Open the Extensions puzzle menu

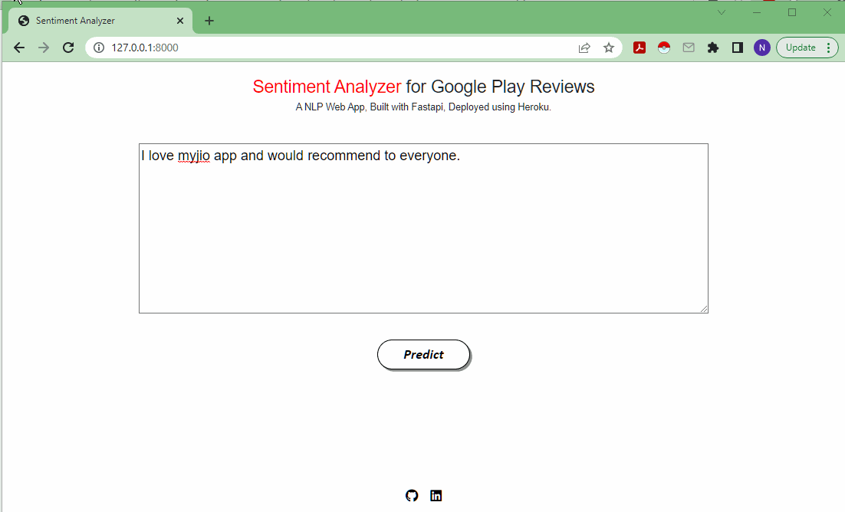[x=713, y=48]
